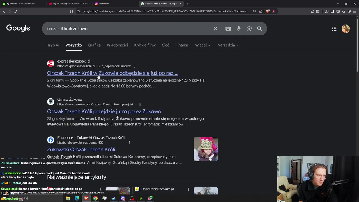Select the Finanse results tab
Screen dimensions: 359x202
coord(182,45)
